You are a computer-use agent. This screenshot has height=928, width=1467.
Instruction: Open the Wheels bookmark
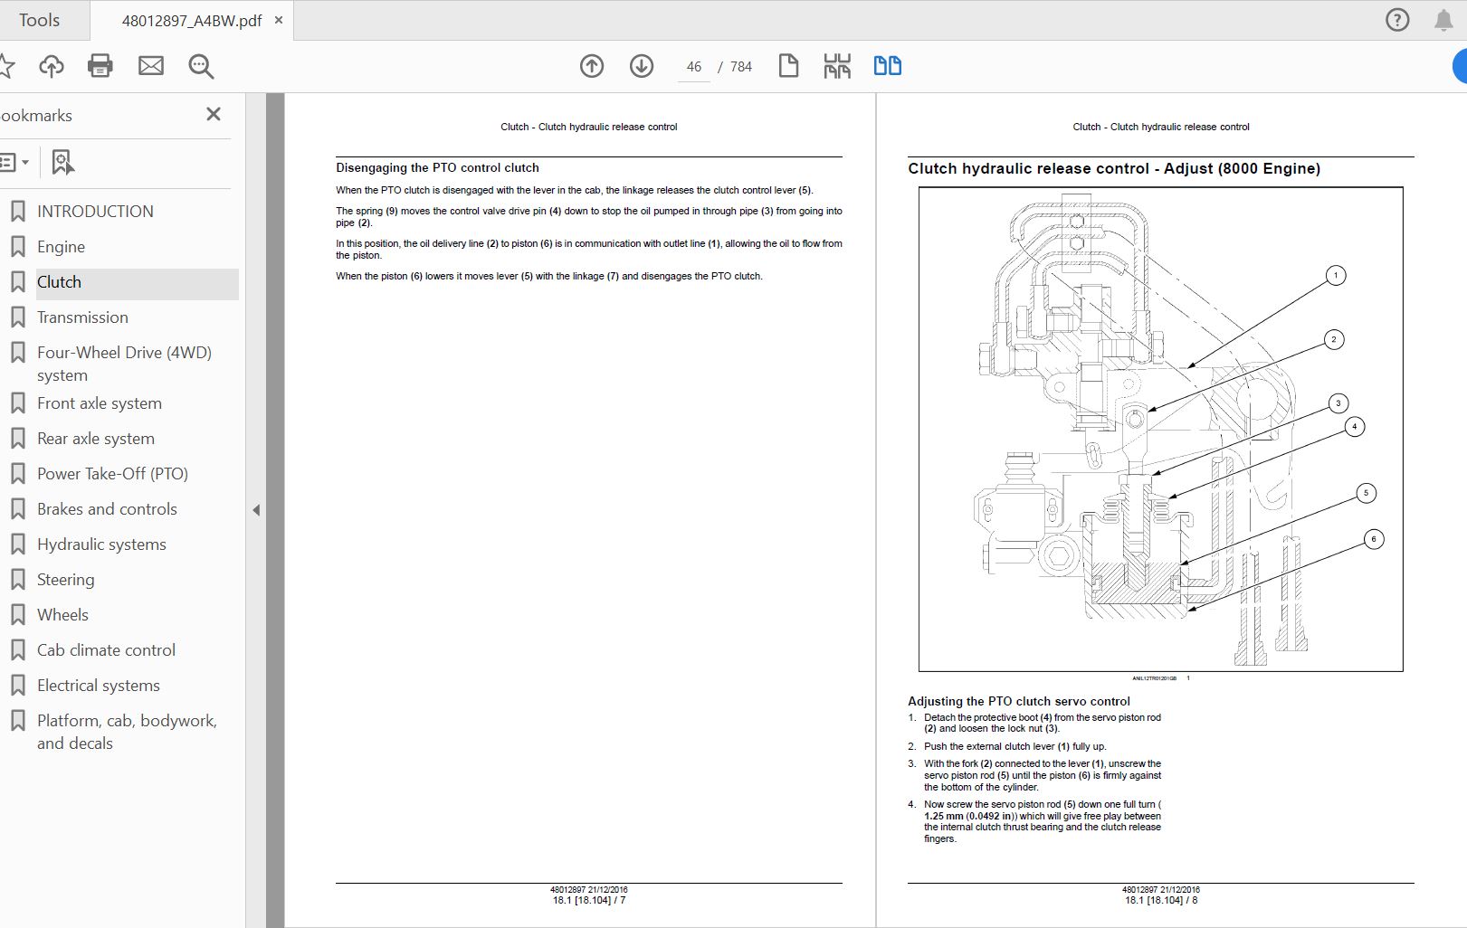point(62,615)
